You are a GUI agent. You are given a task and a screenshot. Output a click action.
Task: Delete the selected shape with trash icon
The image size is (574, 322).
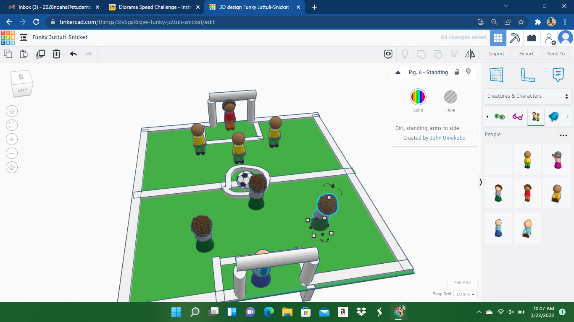[56, 54]
